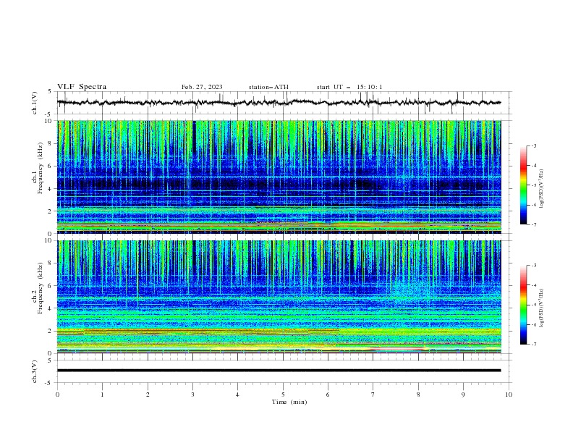Click time axis tick label "0"

point(57,395)
